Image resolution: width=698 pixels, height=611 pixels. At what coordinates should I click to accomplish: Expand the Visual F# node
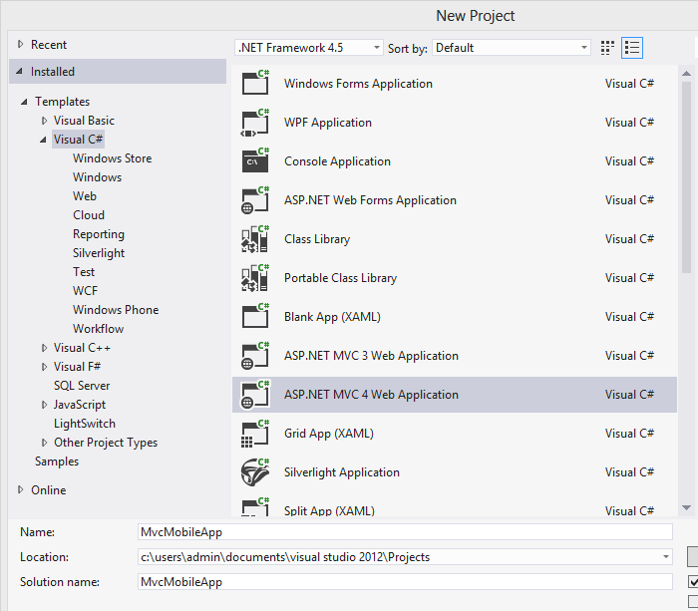tap(44, 367)
